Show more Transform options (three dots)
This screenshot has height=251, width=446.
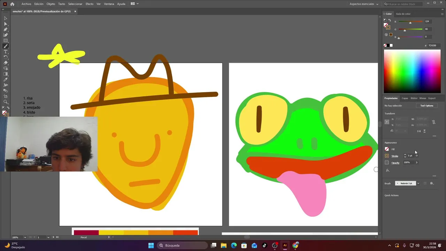point(434,136)
